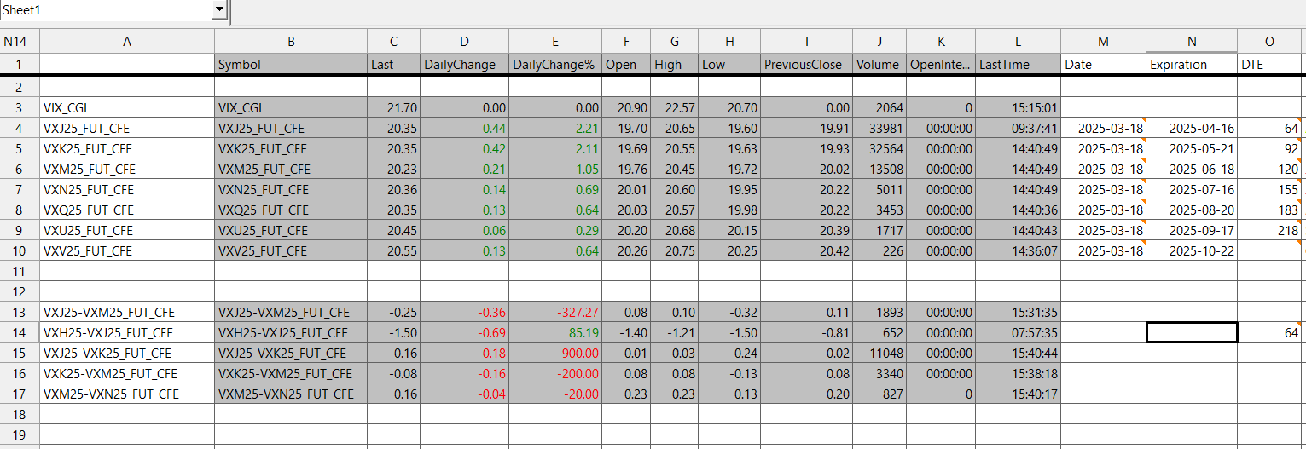Select row 1 header
This screenshot has width=1306, height=449.
tap(20, 64)
